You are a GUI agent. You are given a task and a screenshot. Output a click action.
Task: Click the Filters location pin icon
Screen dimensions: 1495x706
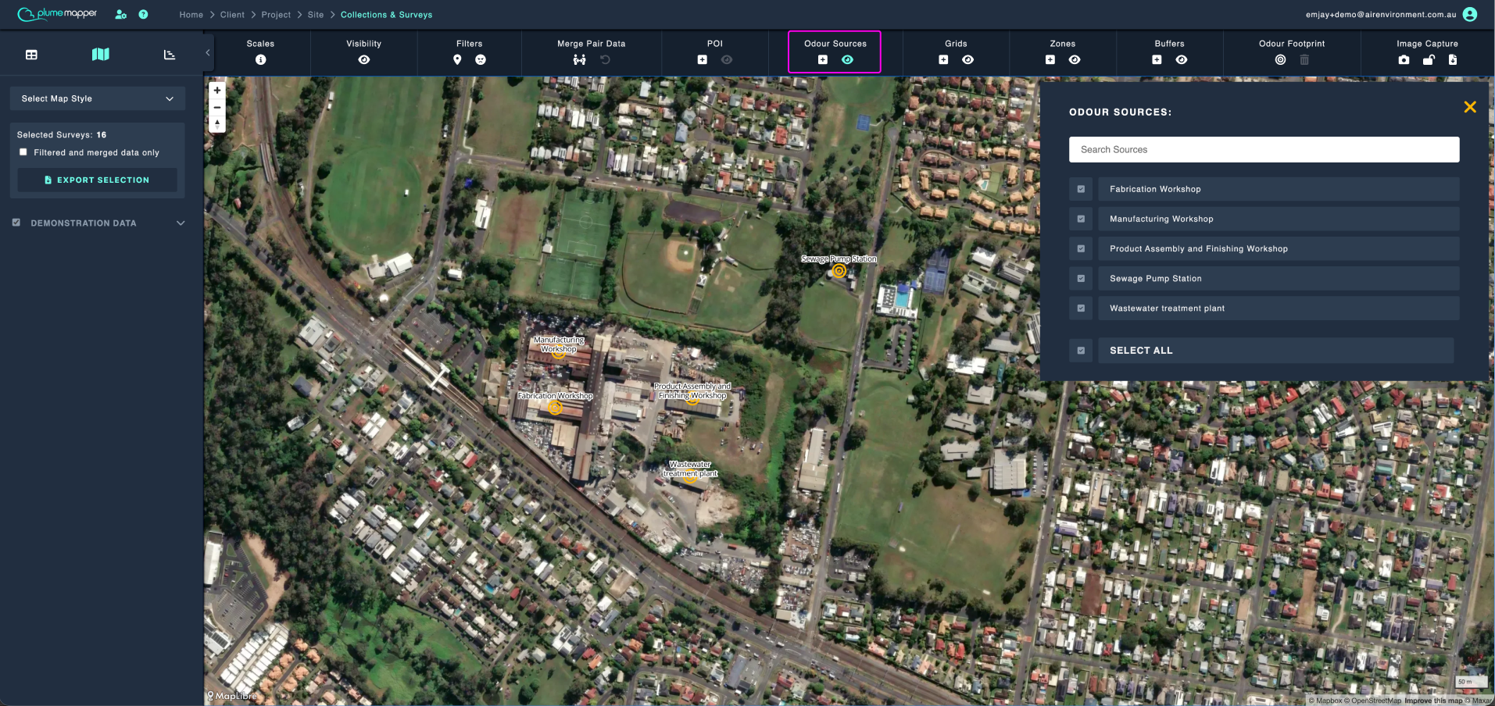457,59
